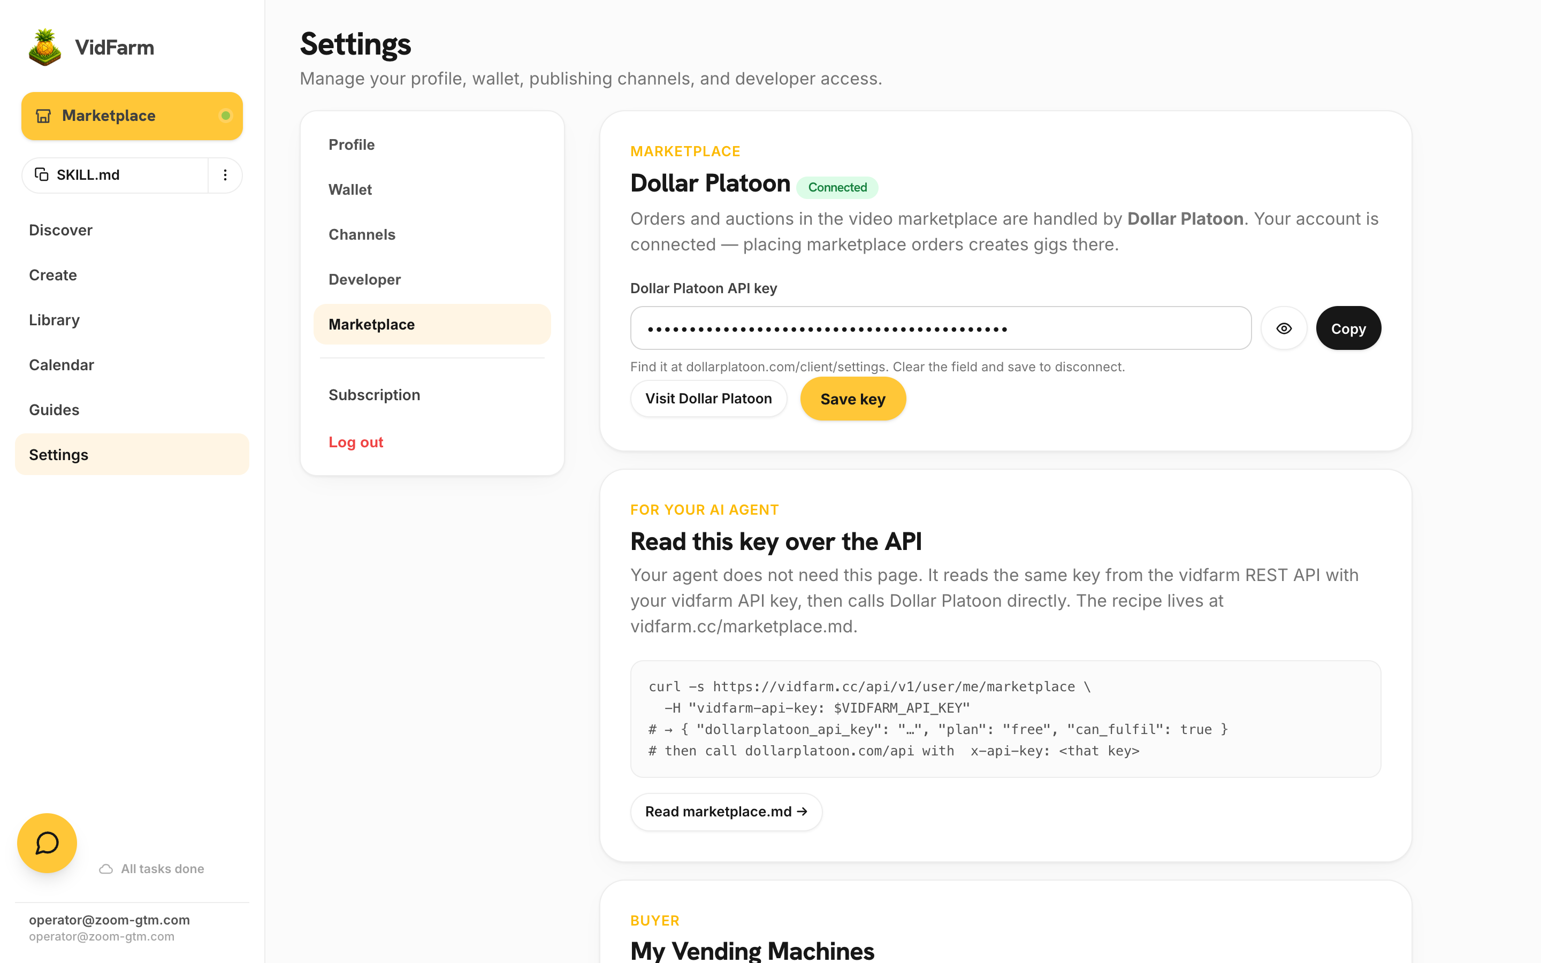Select the Marketplace settings tab

pos(432,324)
